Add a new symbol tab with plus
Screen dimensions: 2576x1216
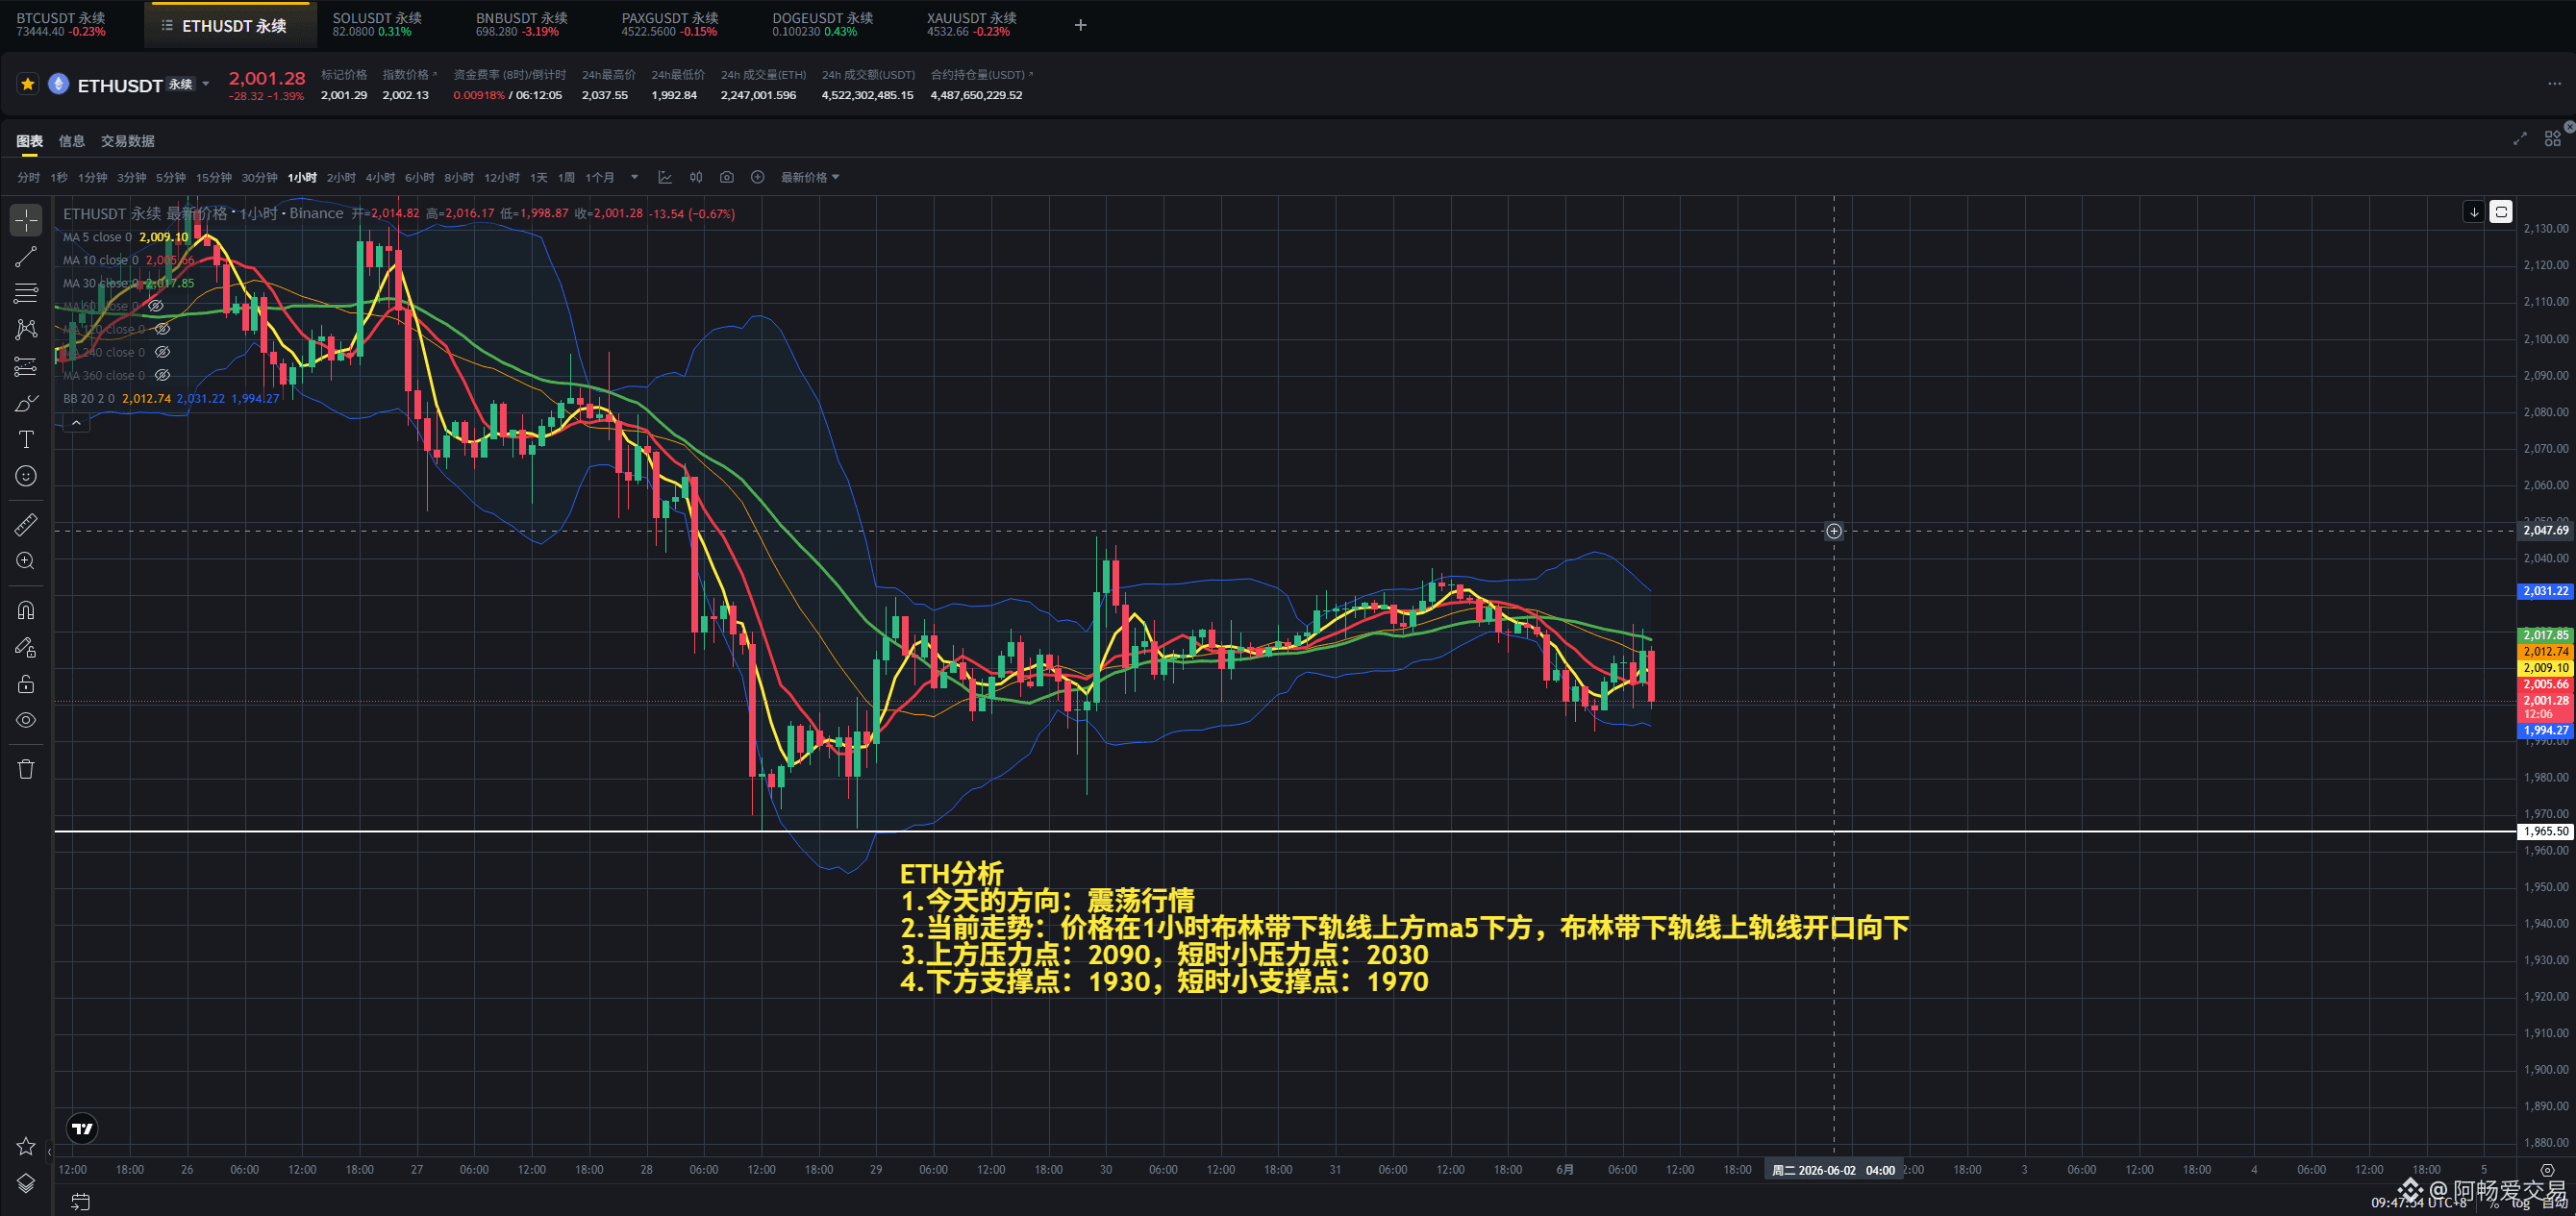pyautogui.click(x=1080, y=25)
